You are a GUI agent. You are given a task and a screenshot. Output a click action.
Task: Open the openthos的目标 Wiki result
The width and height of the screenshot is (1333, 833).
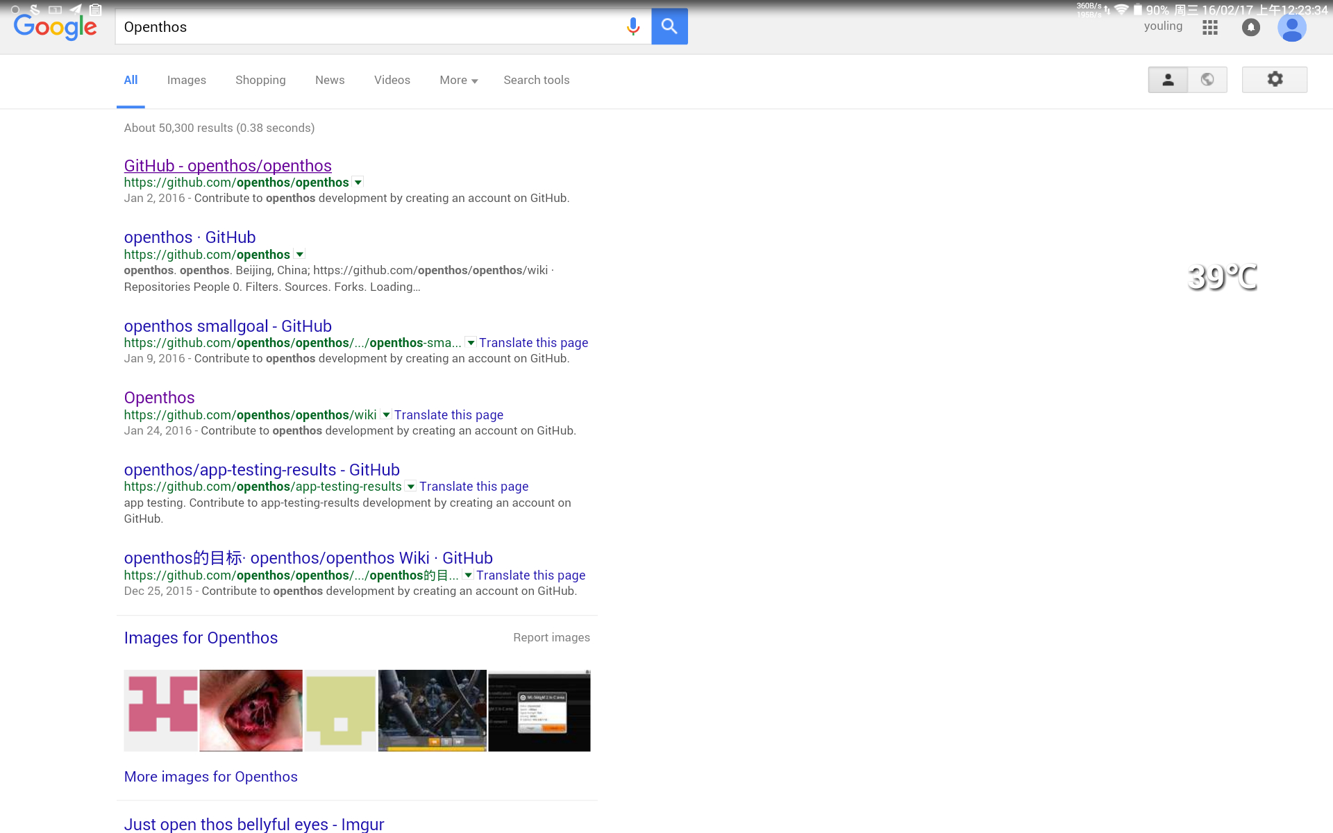(x=308, y=558)
